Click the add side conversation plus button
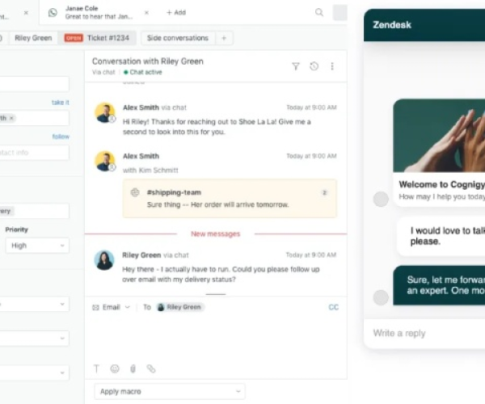This screenshot has width=485, height=404. click(x=225, y=38)
